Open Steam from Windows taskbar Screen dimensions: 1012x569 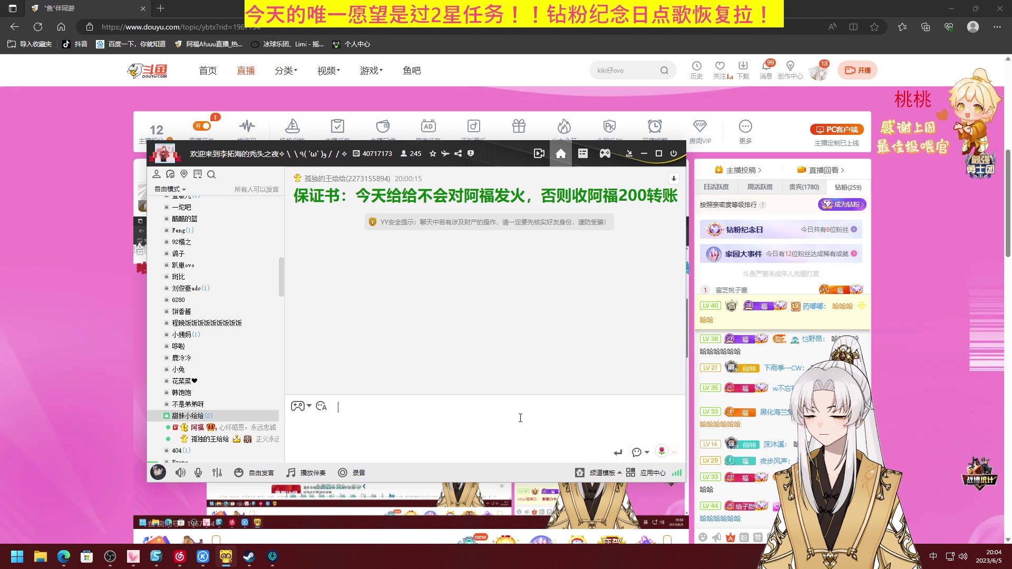pos(249,556)
